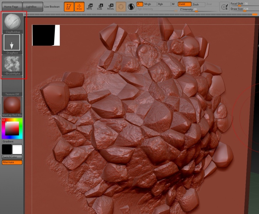259x214 pixels.
Task: Open the MatCap Red Wax material selector
Action: click(x=12, y=107)
